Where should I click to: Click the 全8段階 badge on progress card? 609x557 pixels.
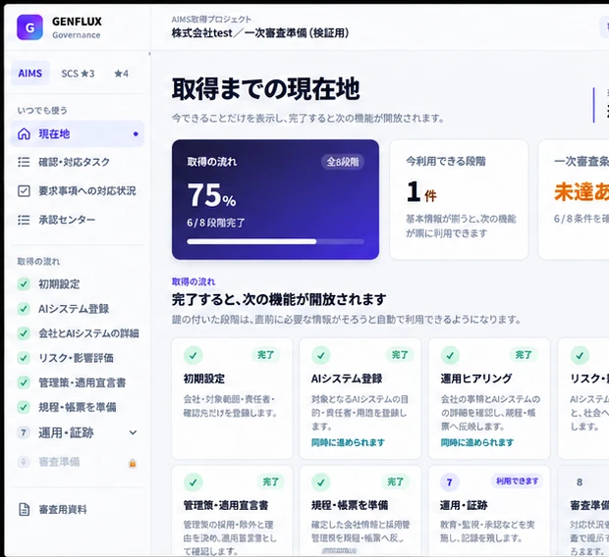[343, 162]
